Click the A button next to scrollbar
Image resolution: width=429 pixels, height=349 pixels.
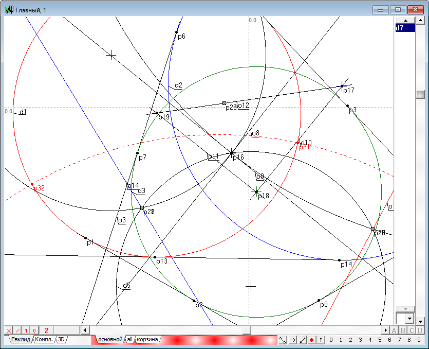(x=394, y=330)
